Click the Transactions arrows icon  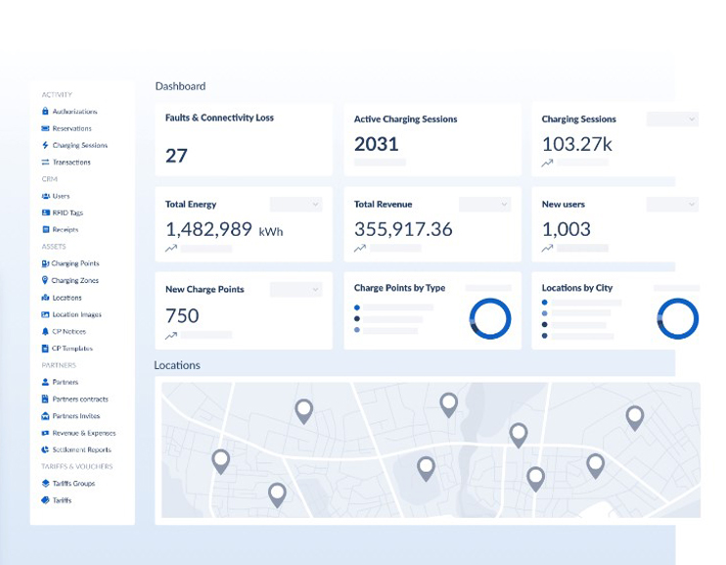(x=45, y=163)
